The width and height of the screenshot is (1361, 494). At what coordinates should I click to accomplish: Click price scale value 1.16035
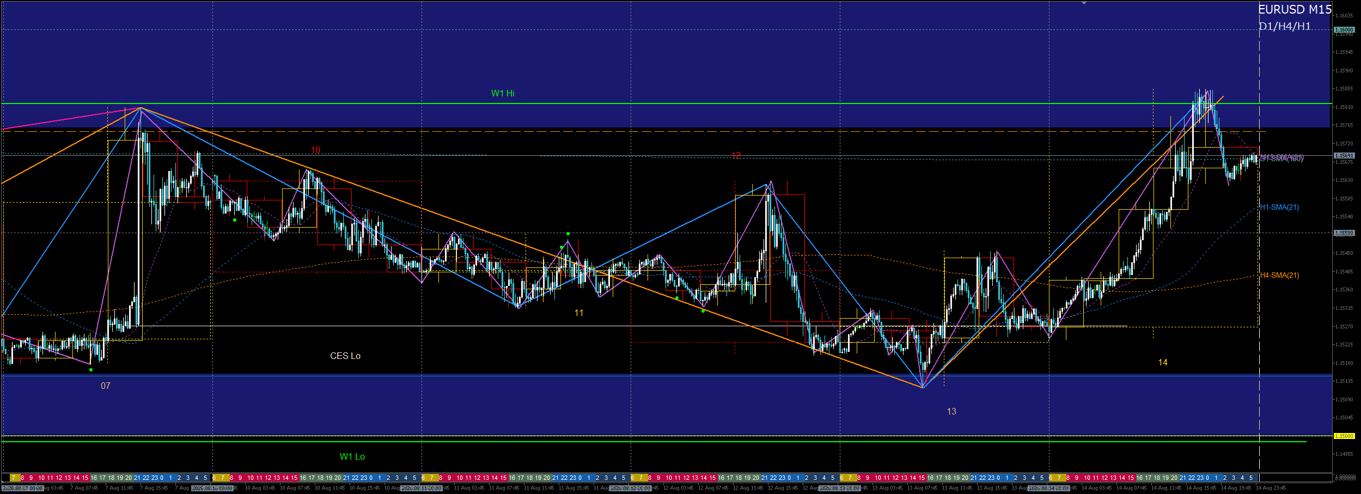click(x=1344, y=16)
